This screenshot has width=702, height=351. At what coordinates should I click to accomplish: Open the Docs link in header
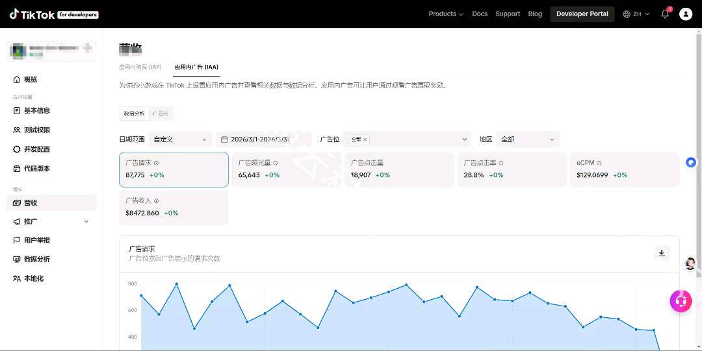(x=480, y=14)
